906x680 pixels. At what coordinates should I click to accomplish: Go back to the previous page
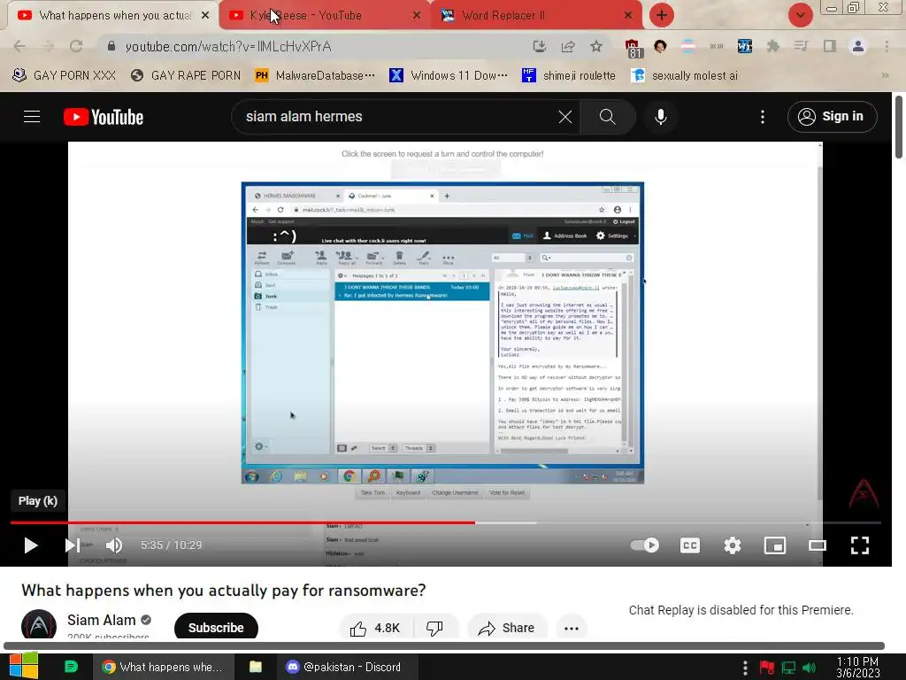click(x=19, y=46)
